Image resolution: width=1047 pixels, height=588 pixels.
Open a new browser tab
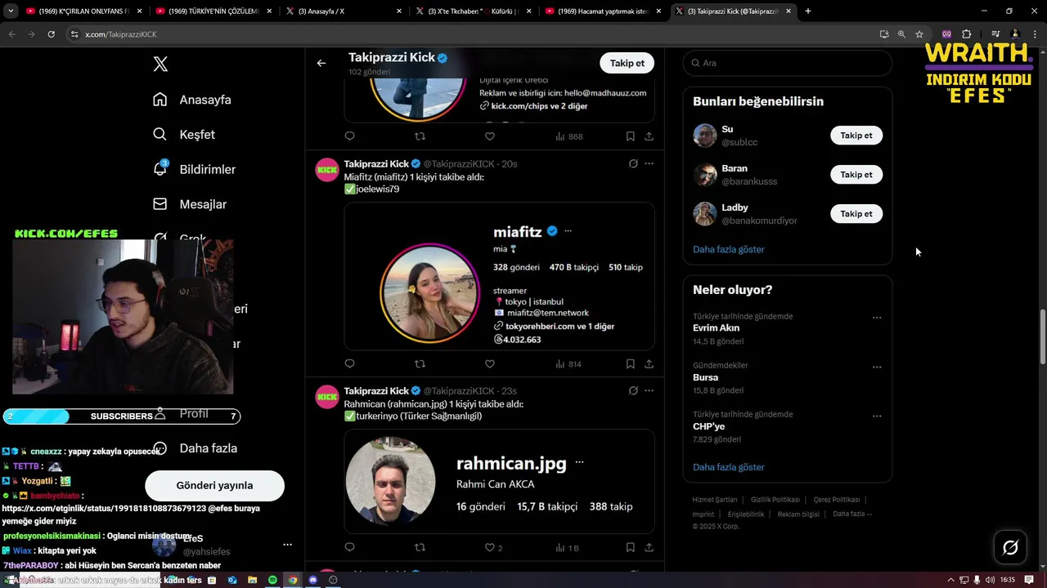[x=808, y=11]
